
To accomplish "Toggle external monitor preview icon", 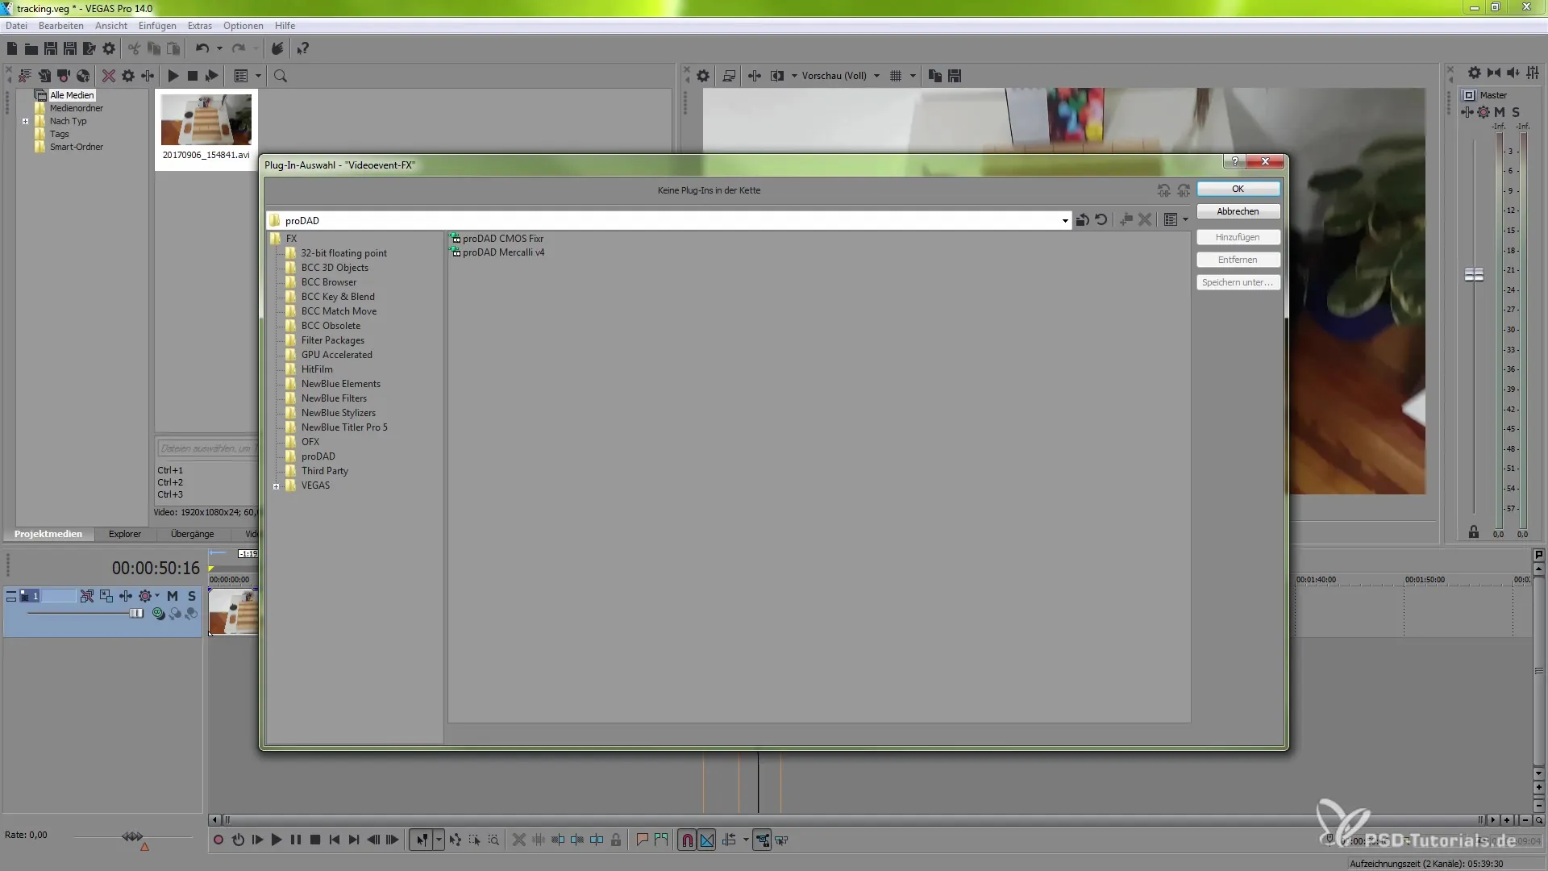I will coord(729,76).
